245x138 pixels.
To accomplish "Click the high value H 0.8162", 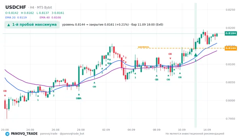I will [x=27, y=13].
